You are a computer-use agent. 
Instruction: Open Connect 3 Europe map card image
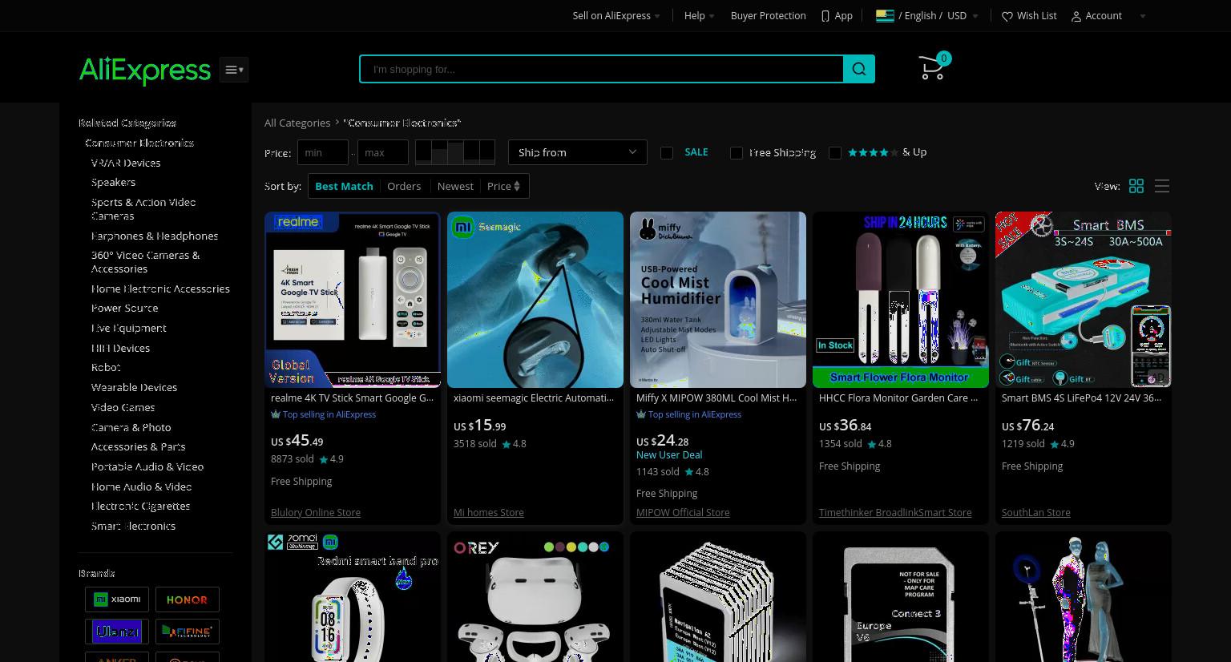901,597
